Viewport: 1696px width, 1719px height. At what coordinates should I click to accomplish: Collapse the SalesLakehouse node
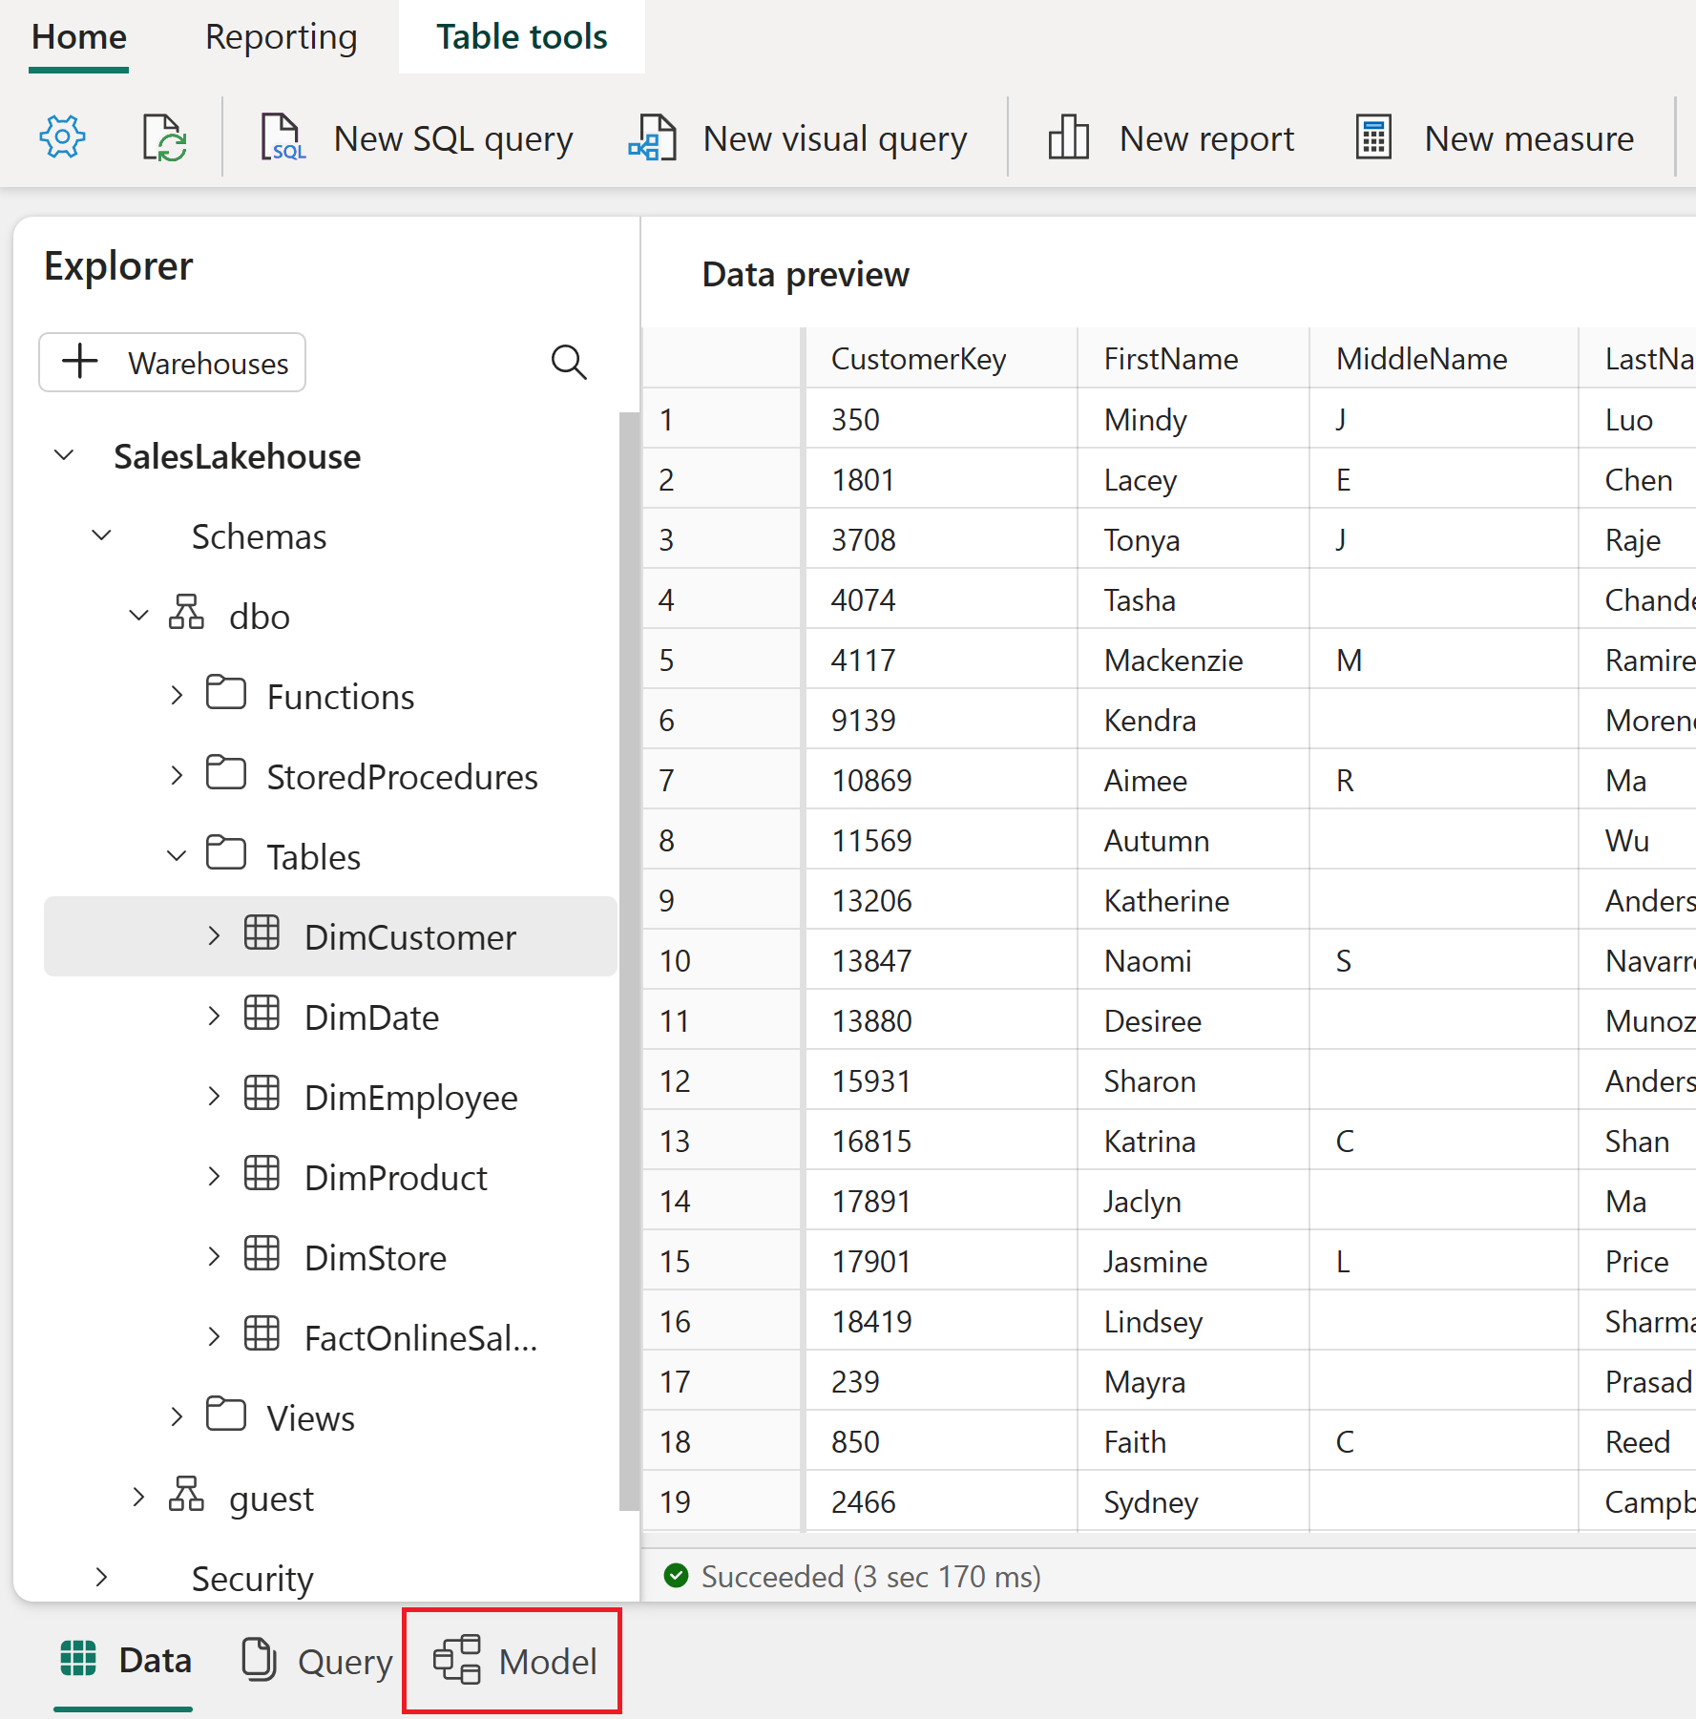click(64, 456)
